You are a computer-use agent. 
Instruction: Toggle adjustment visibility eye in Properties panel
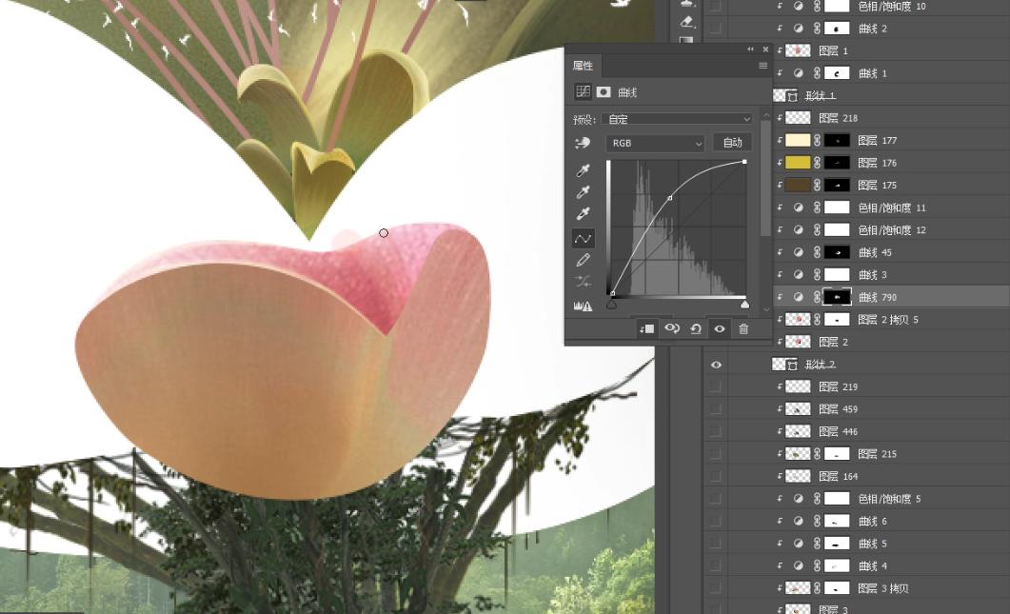(x=720, y=328)
